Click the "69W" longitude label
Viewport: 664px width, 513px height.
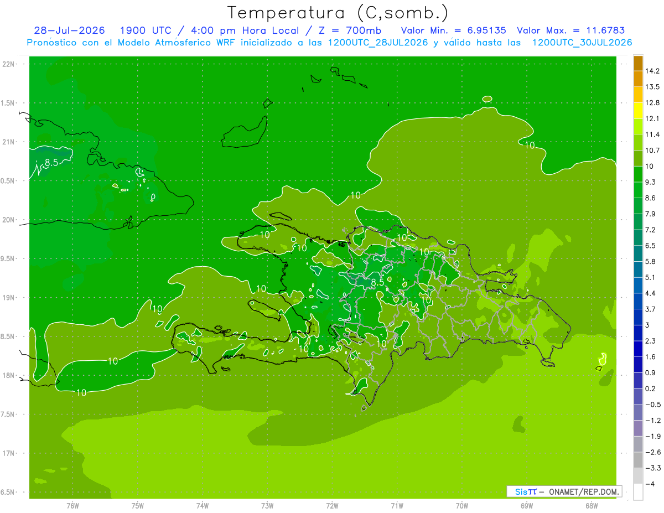tap(527, 506)
